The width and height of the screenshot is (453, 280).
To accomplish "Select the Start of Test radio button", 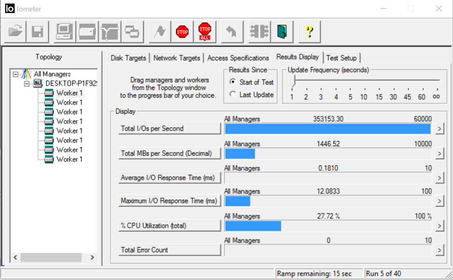I will [233, 82].
